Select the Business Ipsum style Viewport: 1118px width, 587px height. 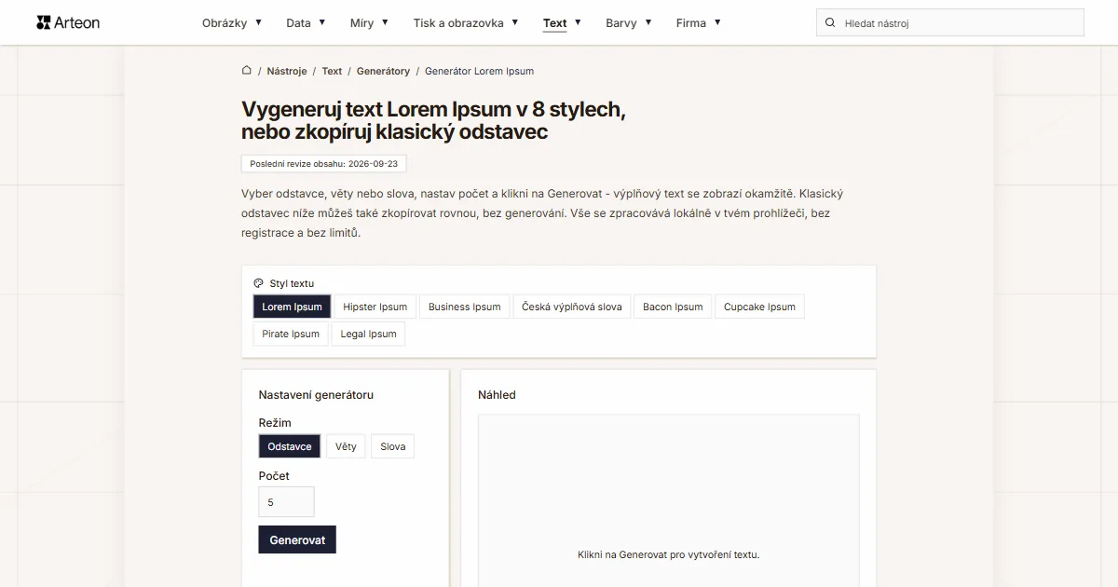click(x=464, y=307)
